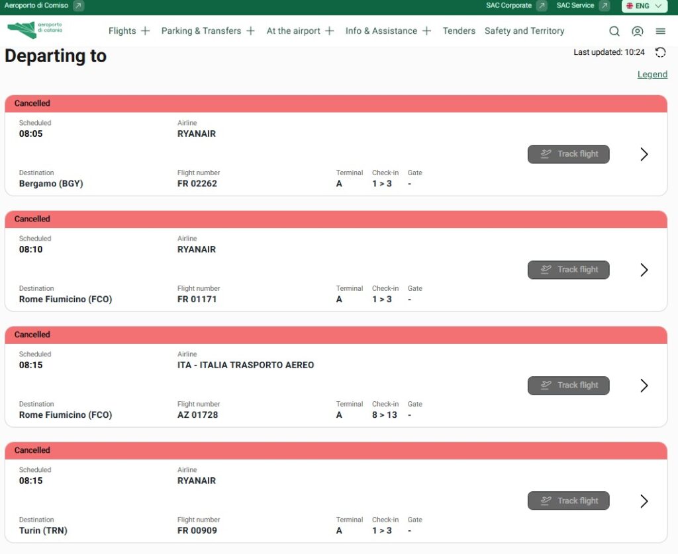The height and width of the screenshot is (554, 678).
Task: Click flight number FR 01171
Action: tap(197, 299)
